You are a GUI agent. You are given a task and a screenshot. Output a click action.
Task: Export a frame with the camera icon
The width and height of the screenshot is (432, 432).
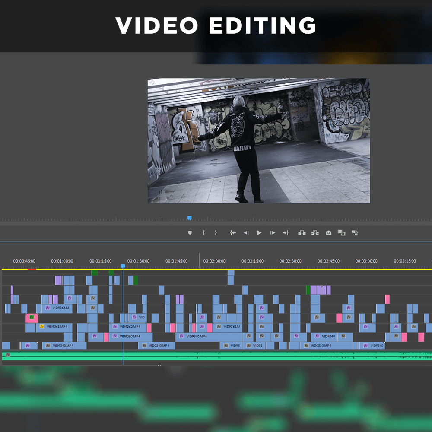pyautogui.click(x=328, y=233)
